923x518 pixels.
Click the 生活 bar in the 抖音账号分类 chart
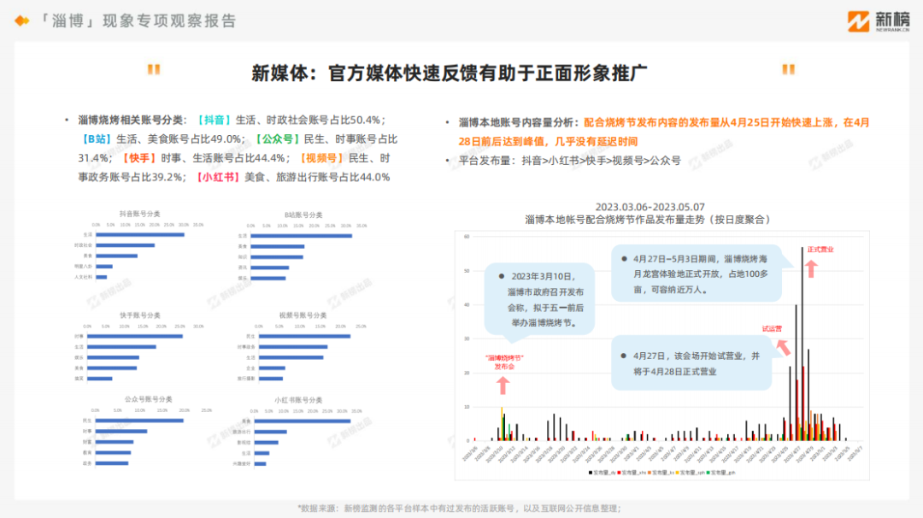(x=140, y=235)
